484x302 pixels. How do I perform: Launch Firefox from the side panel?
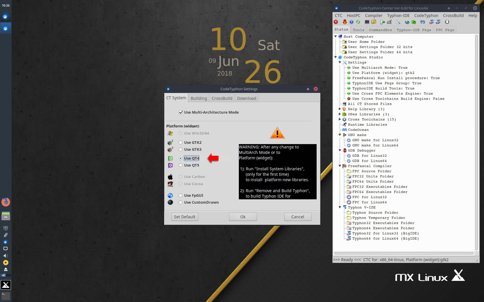point(5,202)
